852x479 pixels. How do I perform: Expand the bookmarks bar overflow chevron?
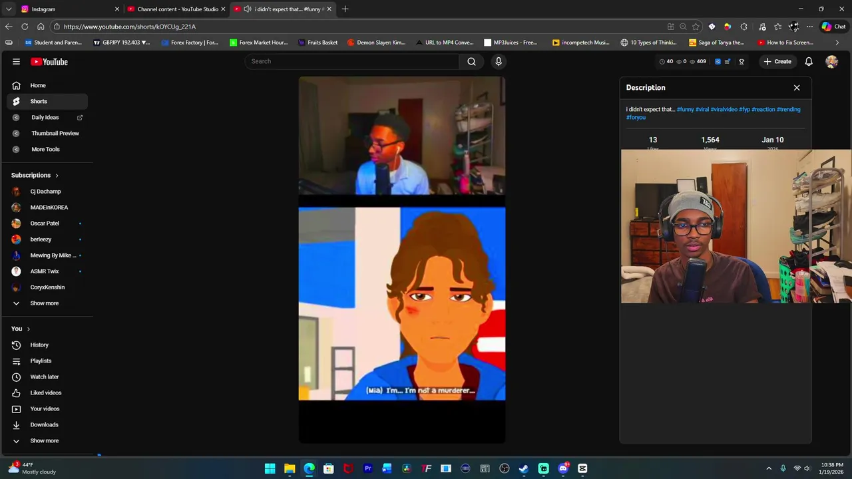click(837, 43)
